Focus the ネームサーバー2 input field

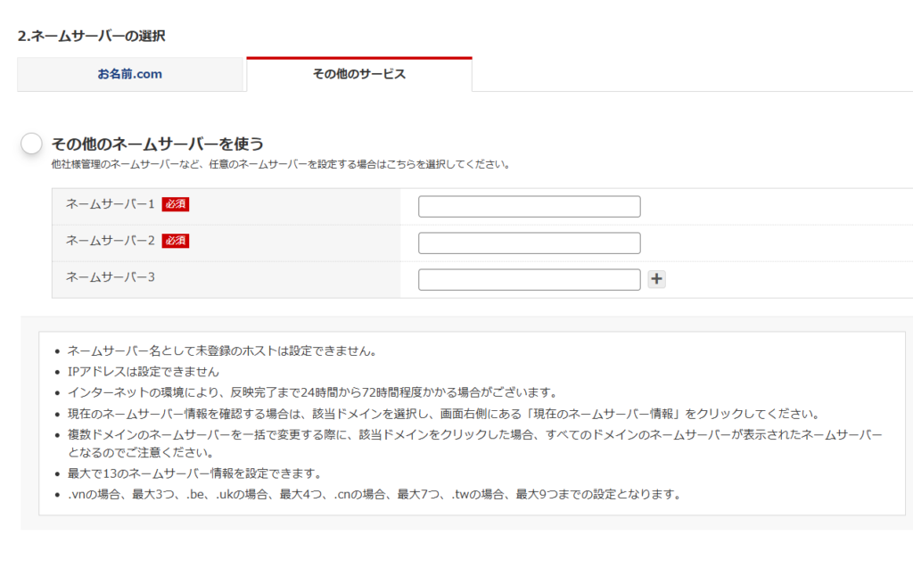tap(529, 243)
